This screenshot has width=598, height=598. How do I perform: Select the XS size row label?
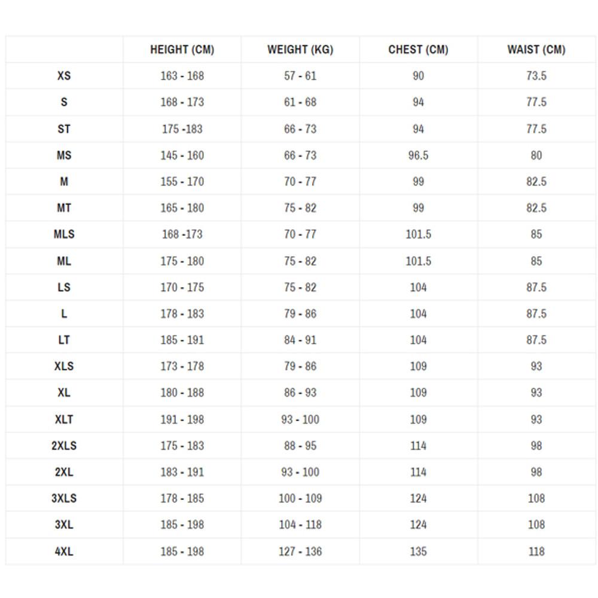tap(64, 76)
